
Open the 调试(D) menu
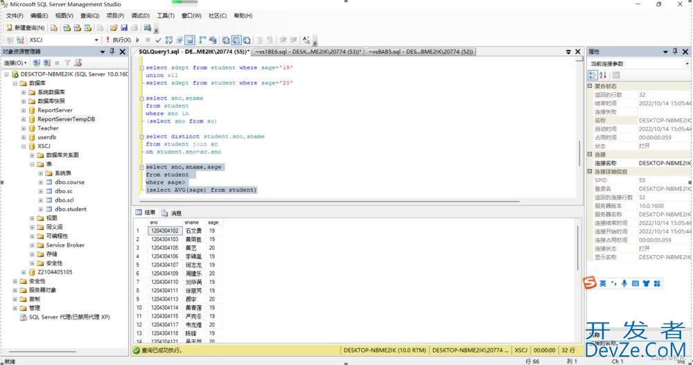[x=141, y=15]
